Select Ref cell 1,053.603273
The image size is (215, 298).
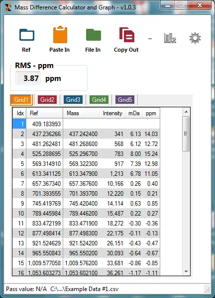pos(45,273)
